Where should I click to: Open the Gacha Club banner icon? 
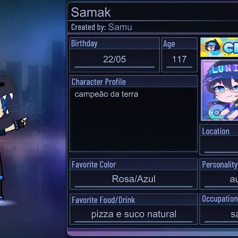(219, 47)
